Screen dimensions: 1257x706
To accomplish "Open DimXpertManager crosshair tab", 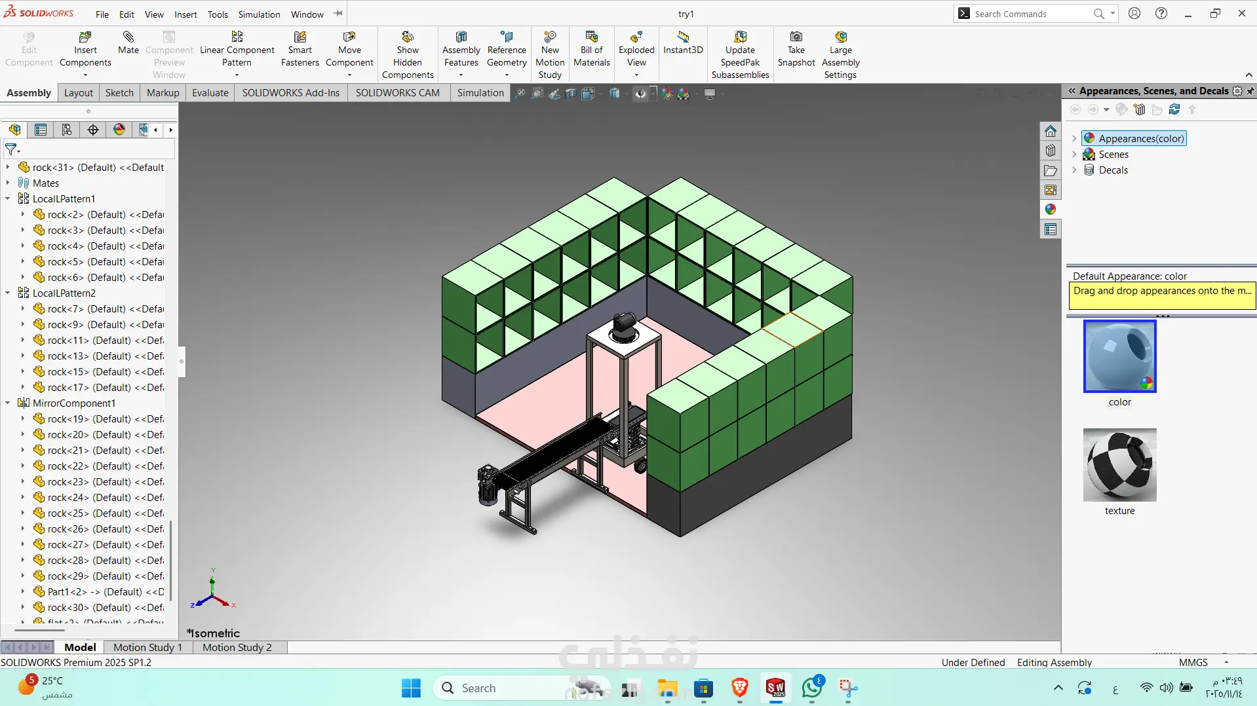I will click(x=93, y=130).
